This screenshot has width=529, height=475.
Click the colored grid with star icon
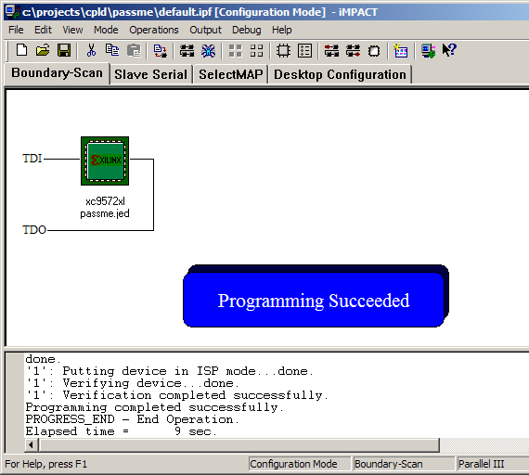point(400,51)
